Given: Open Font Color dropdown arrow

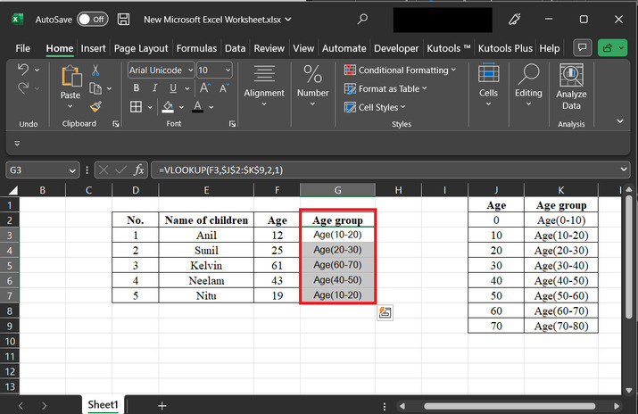Looking at the screenshot, I should pos(211,107).
